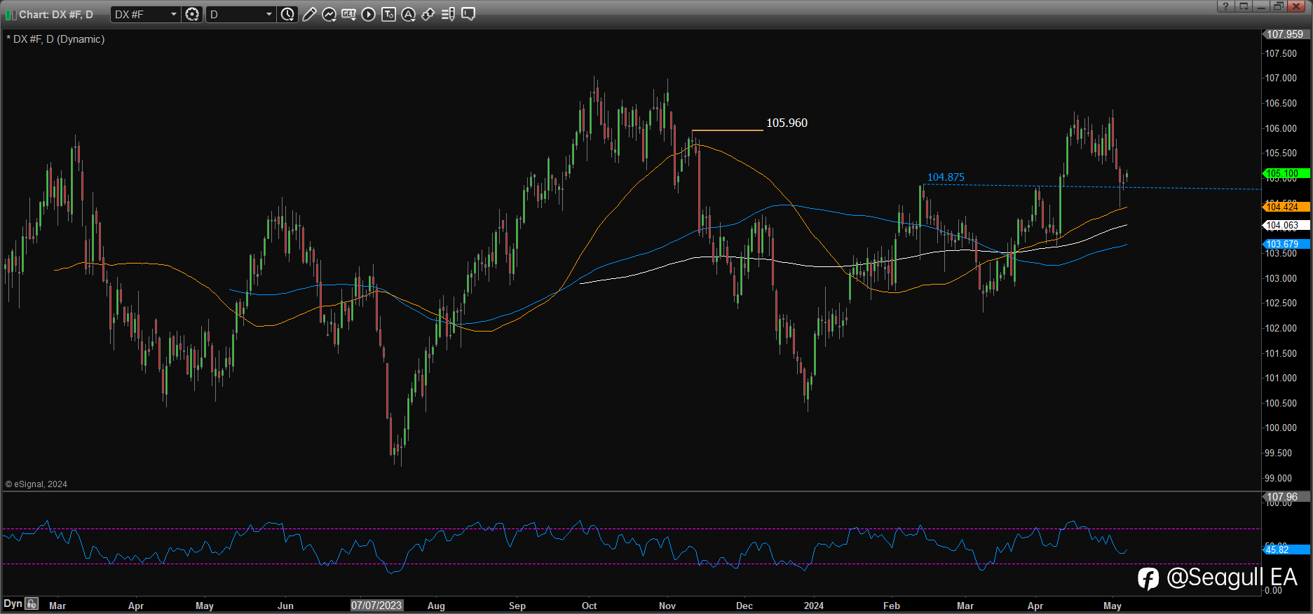The image size is (1313, 614).
Task: Toggle the text properties T icon
Action: 388,14
